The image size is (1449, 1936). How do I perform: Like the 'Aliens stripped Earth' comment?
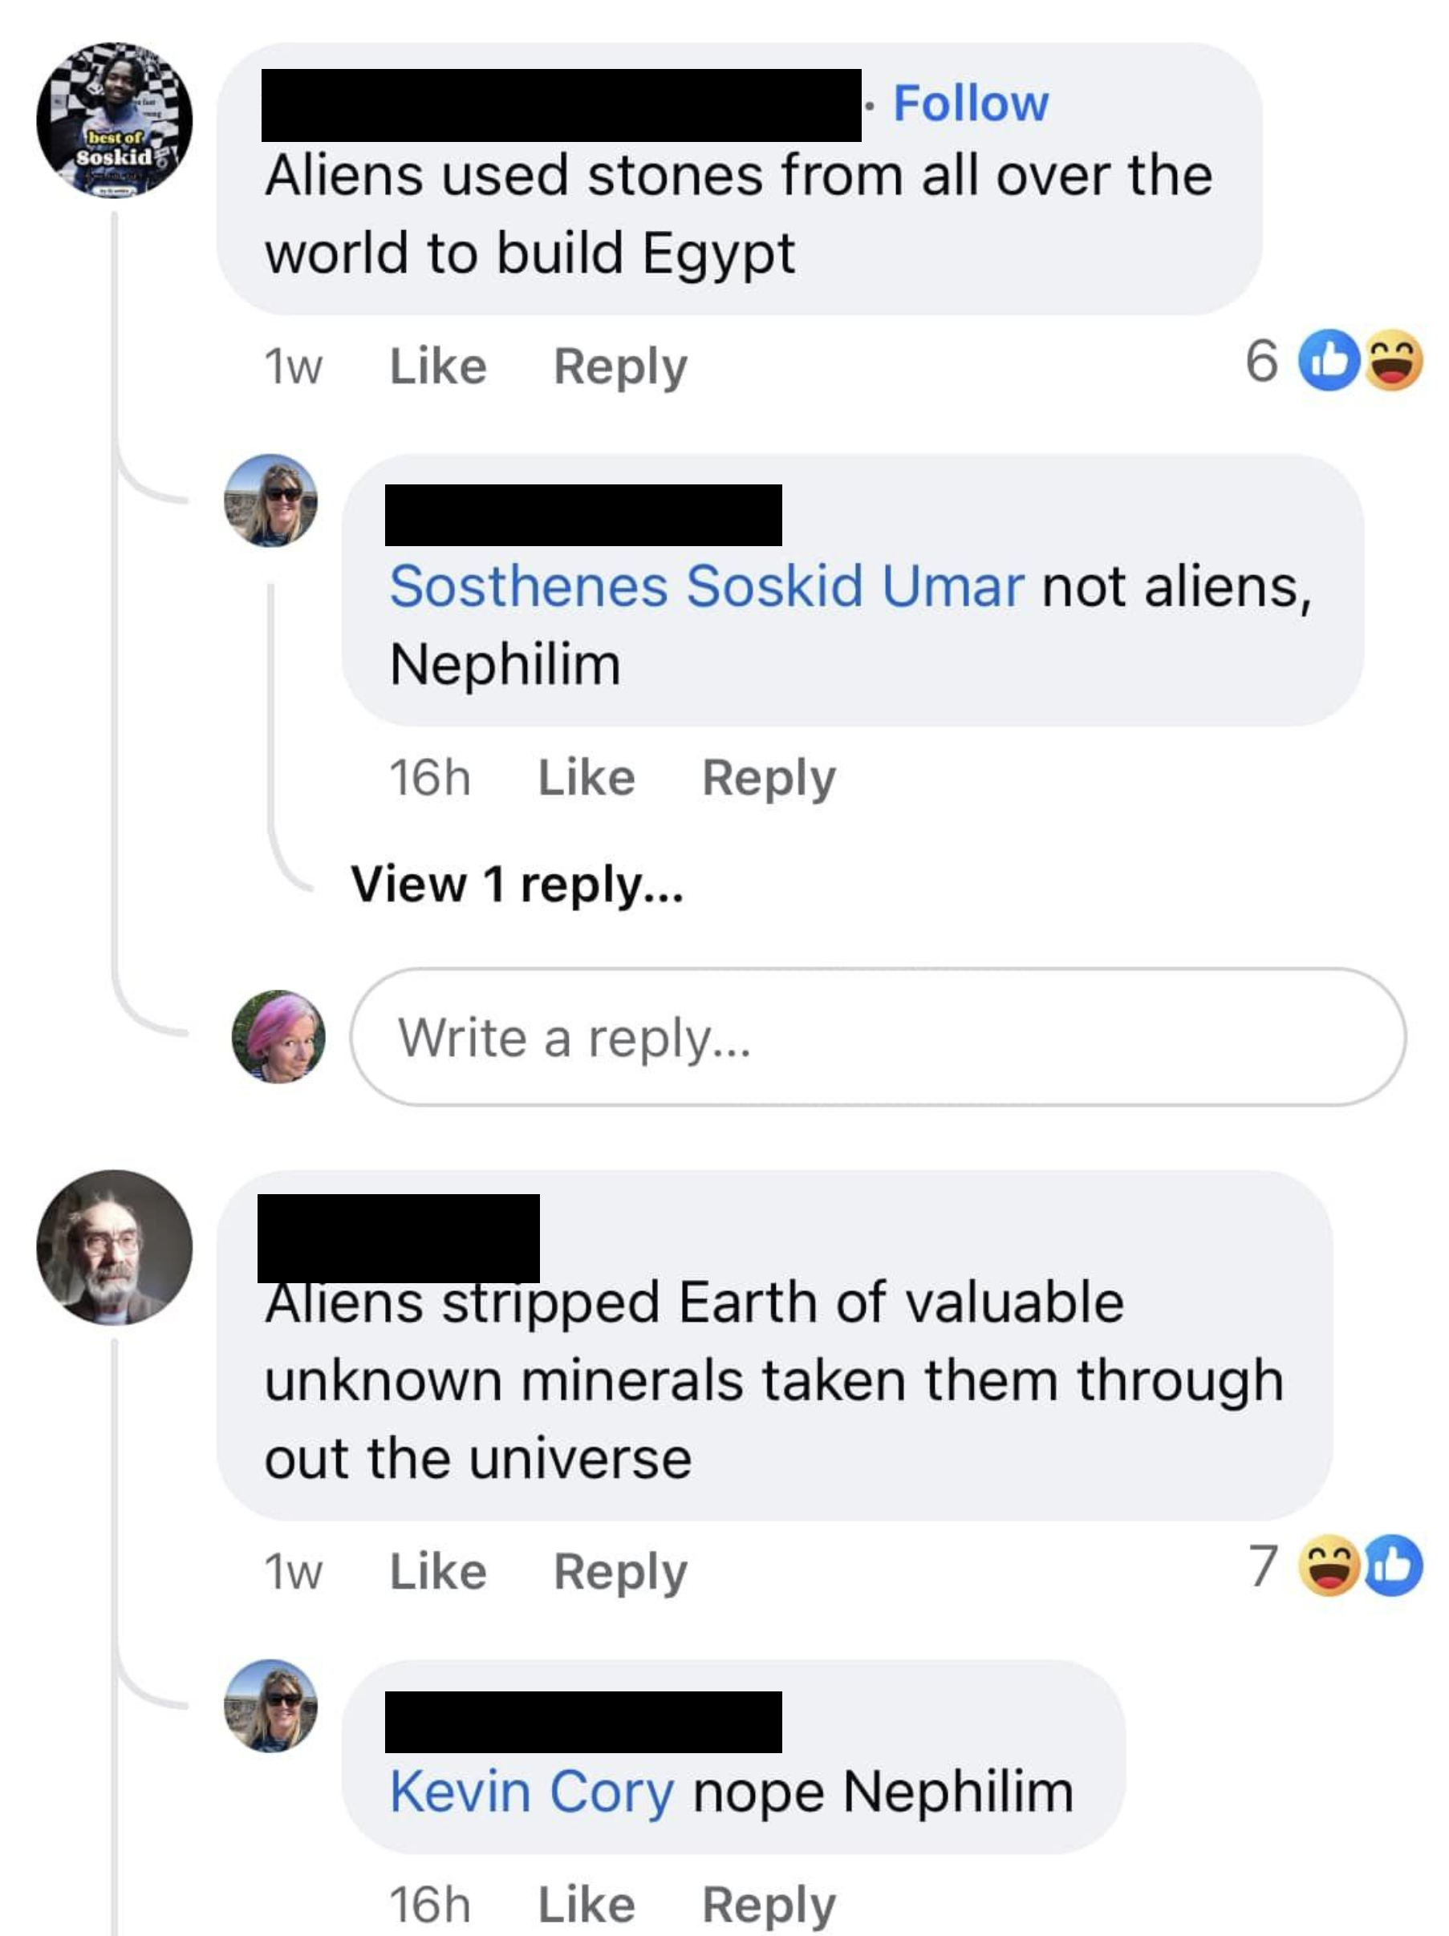pyautogui.click(x=438, y=1572)
